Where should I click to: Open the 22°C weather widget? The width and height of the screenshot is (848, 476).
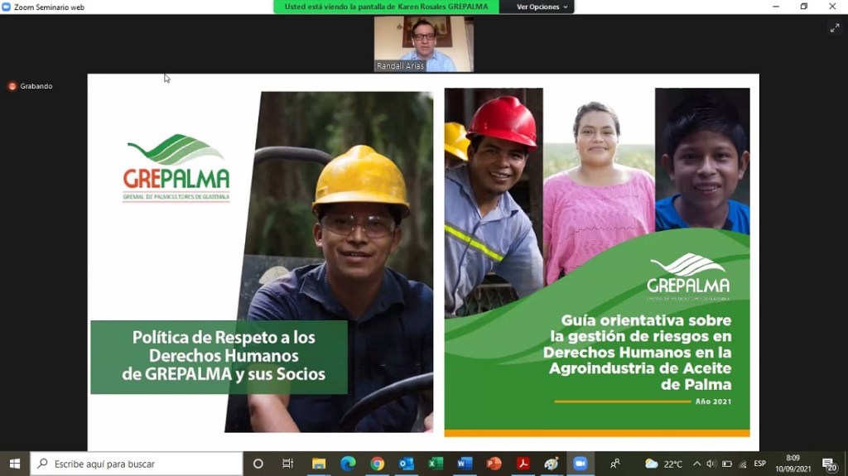coord(663,464)
